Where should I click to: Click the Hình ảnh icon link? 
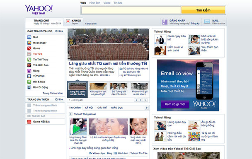tap(116, 153)
